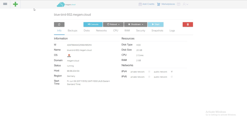Image resolution: width=247 pixels, height=119 pixels.
Task: Click the CPU value 2 Cores
Action: (140, 56)
